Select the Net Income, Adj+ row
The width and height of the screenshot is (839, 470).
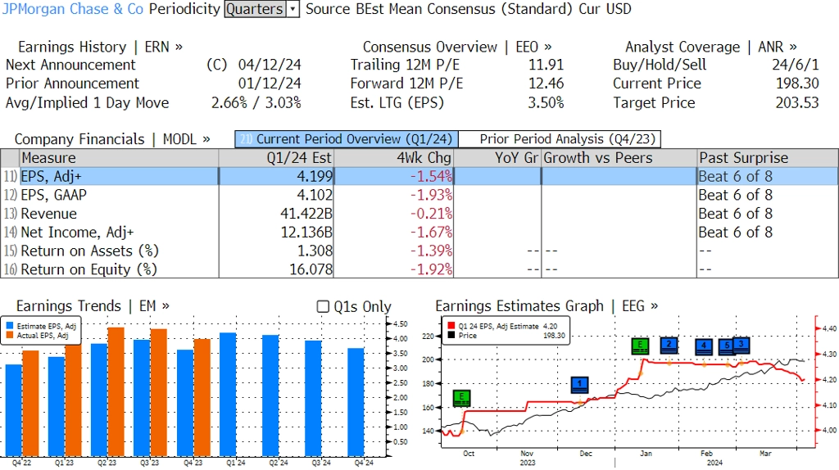point(419,233)
